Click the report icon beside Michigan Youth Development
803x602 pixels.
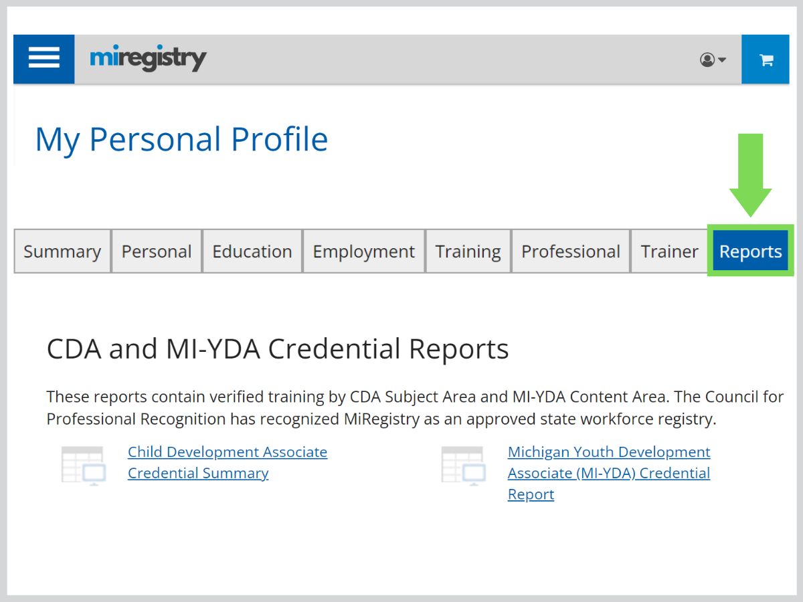tap(463, 464)
